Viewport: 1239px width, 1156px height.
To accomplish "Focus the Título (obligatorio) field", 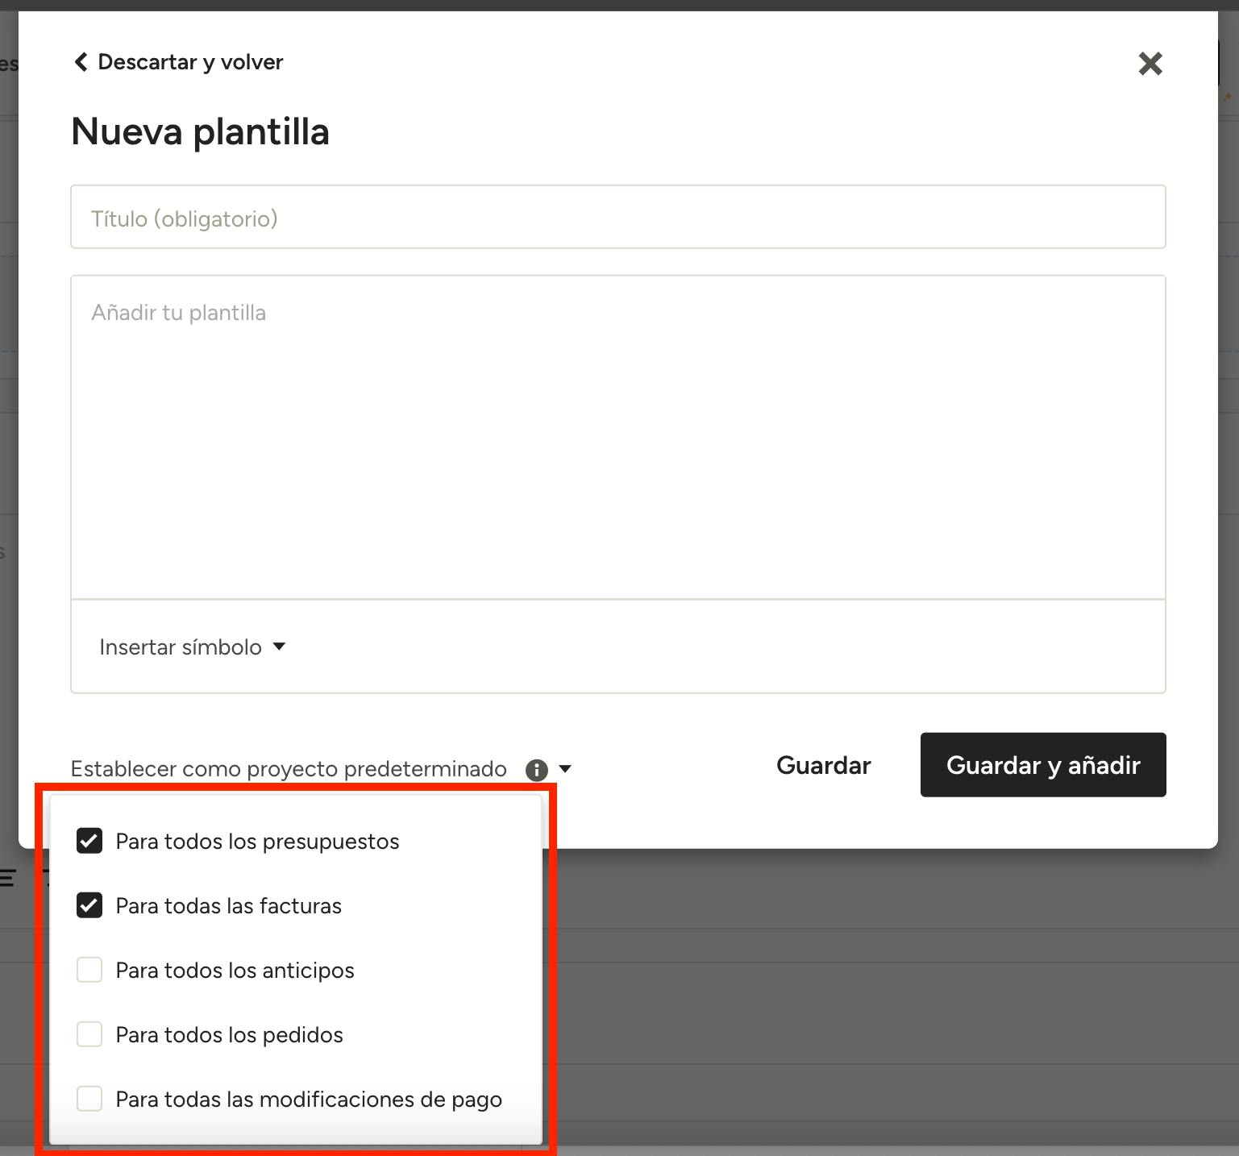I will [x=618, y=217].
